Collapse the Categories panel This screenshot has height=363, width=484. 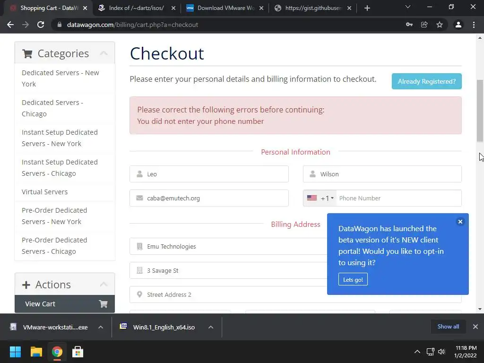click(x=104, y=53)
